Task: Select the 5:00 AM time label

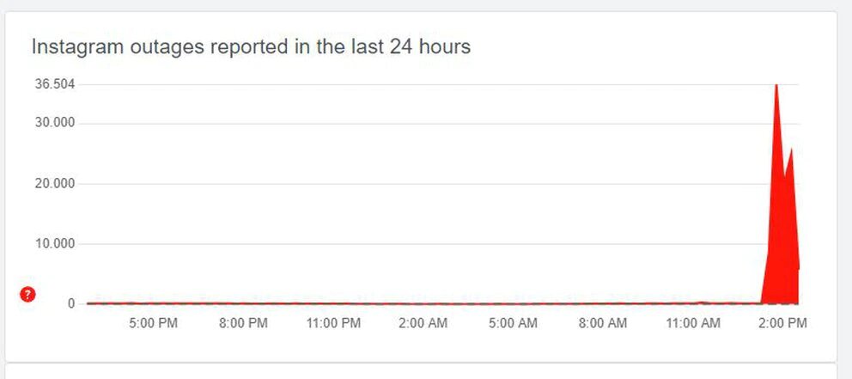Action: [513, 324]
